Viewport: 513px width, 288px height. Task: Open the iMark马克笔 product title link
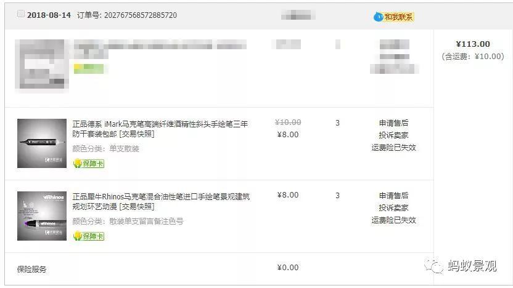tap(160, 129)
